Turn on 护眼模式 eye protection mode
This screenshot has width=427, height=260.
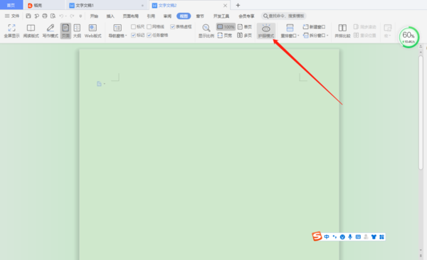point(266,31)
